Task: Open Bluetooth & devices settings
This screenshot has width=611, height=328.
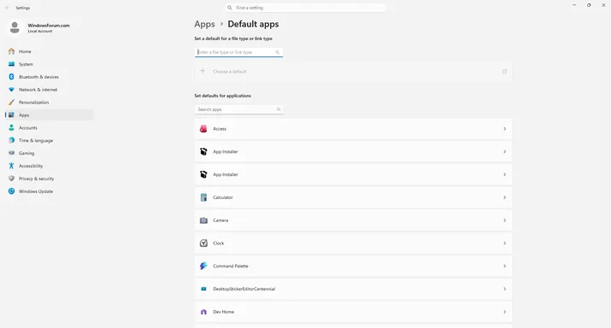Action: tap(50, 77)
